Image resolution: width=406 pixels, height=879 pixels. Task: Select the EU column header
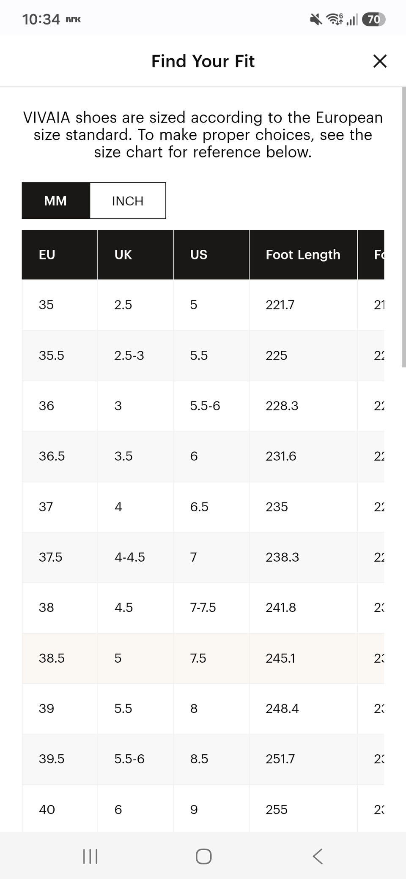point(60,255)
